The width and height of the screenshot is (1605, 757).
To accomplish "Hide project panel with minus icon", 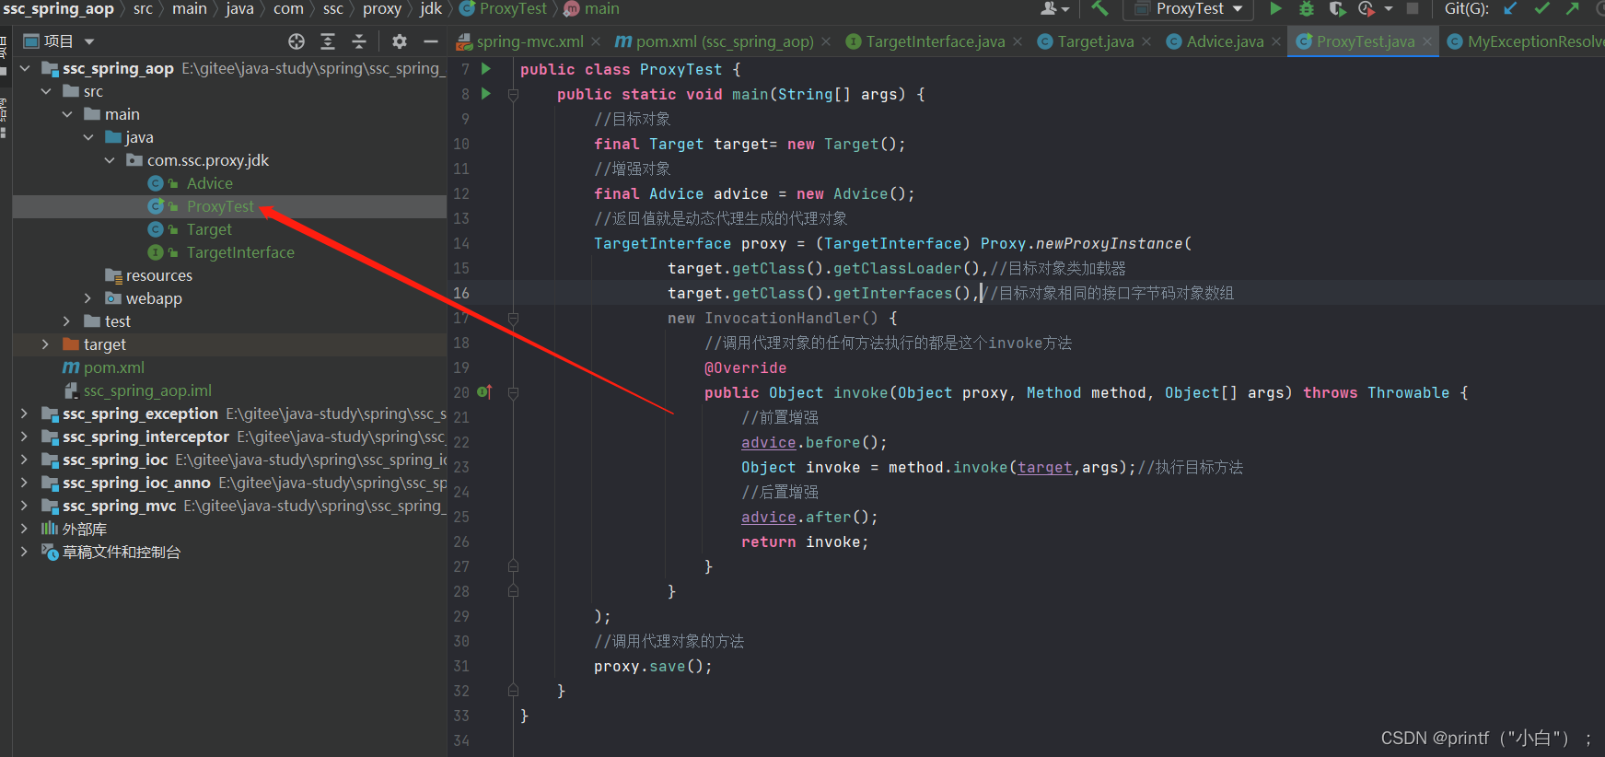I will pos(430,41).
